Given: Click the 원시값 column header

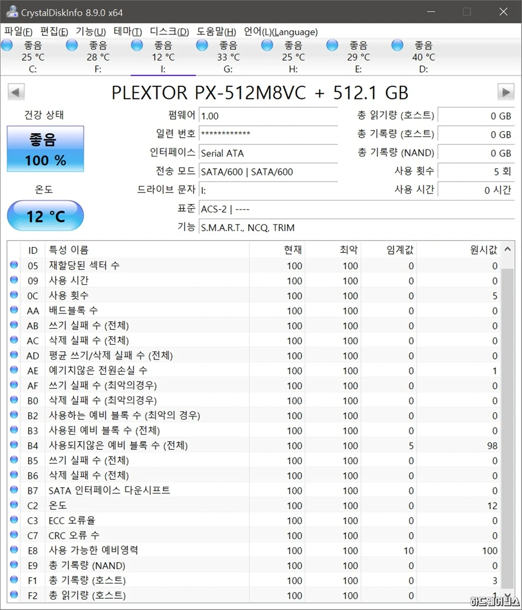Looking at the screenshot, I should coord(459,250).
